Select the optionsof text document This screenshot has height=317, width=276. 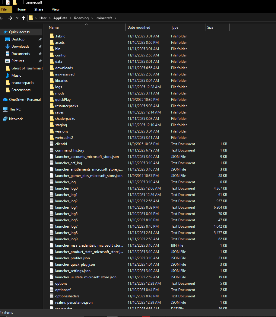point(139,290)
